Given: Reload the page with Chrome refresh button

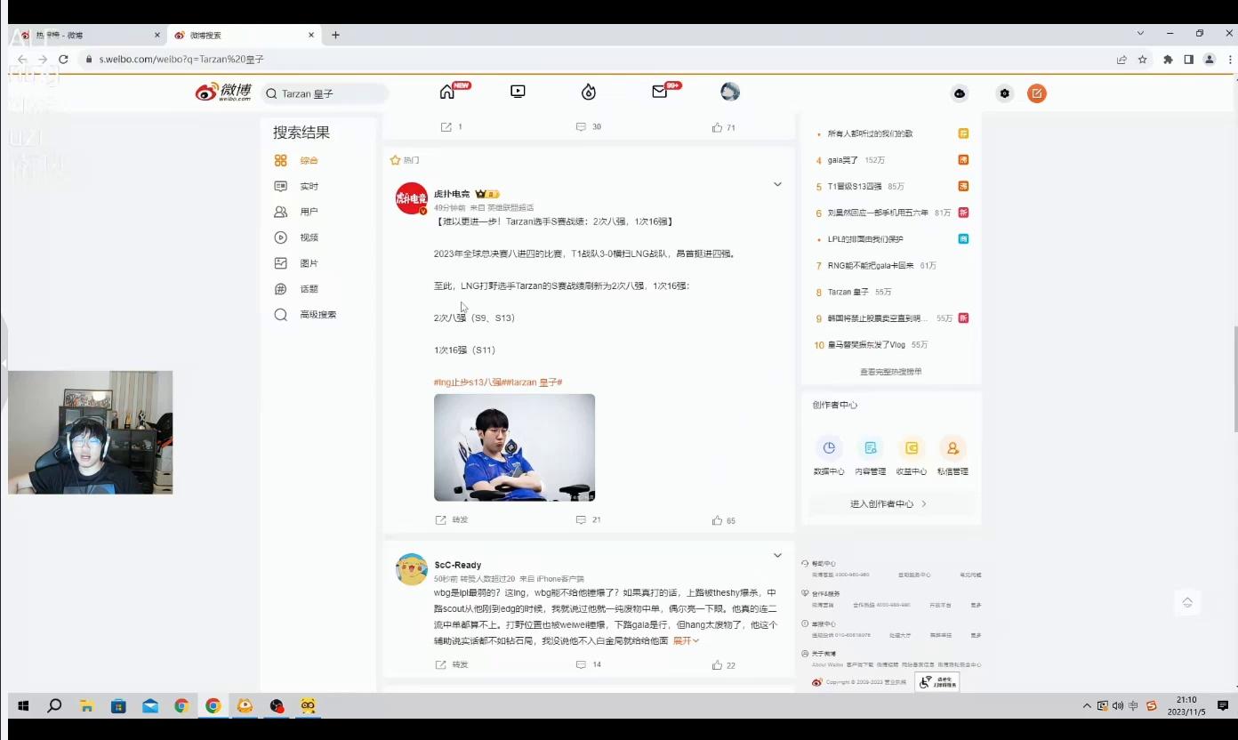Looking at the screenshot, I should click(x=63, y=60).
